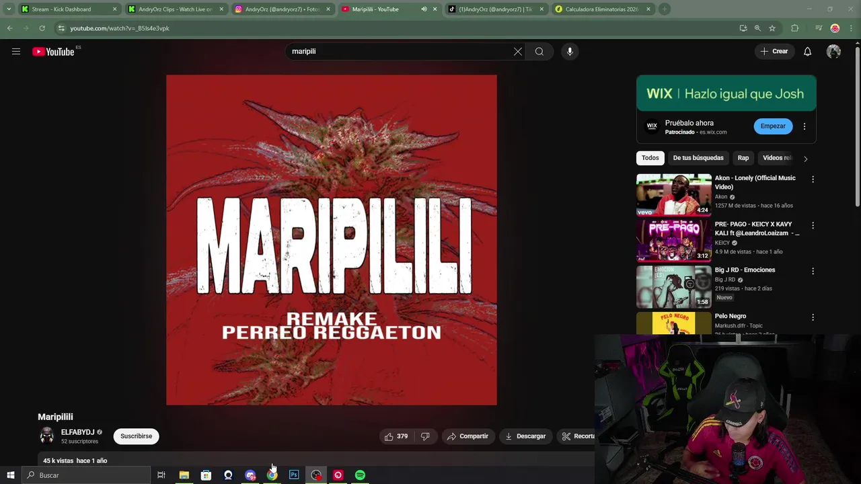Click the Suscribirse button
Image resolution: width=861 pixels, height=484 pixels.
(137, 436)
